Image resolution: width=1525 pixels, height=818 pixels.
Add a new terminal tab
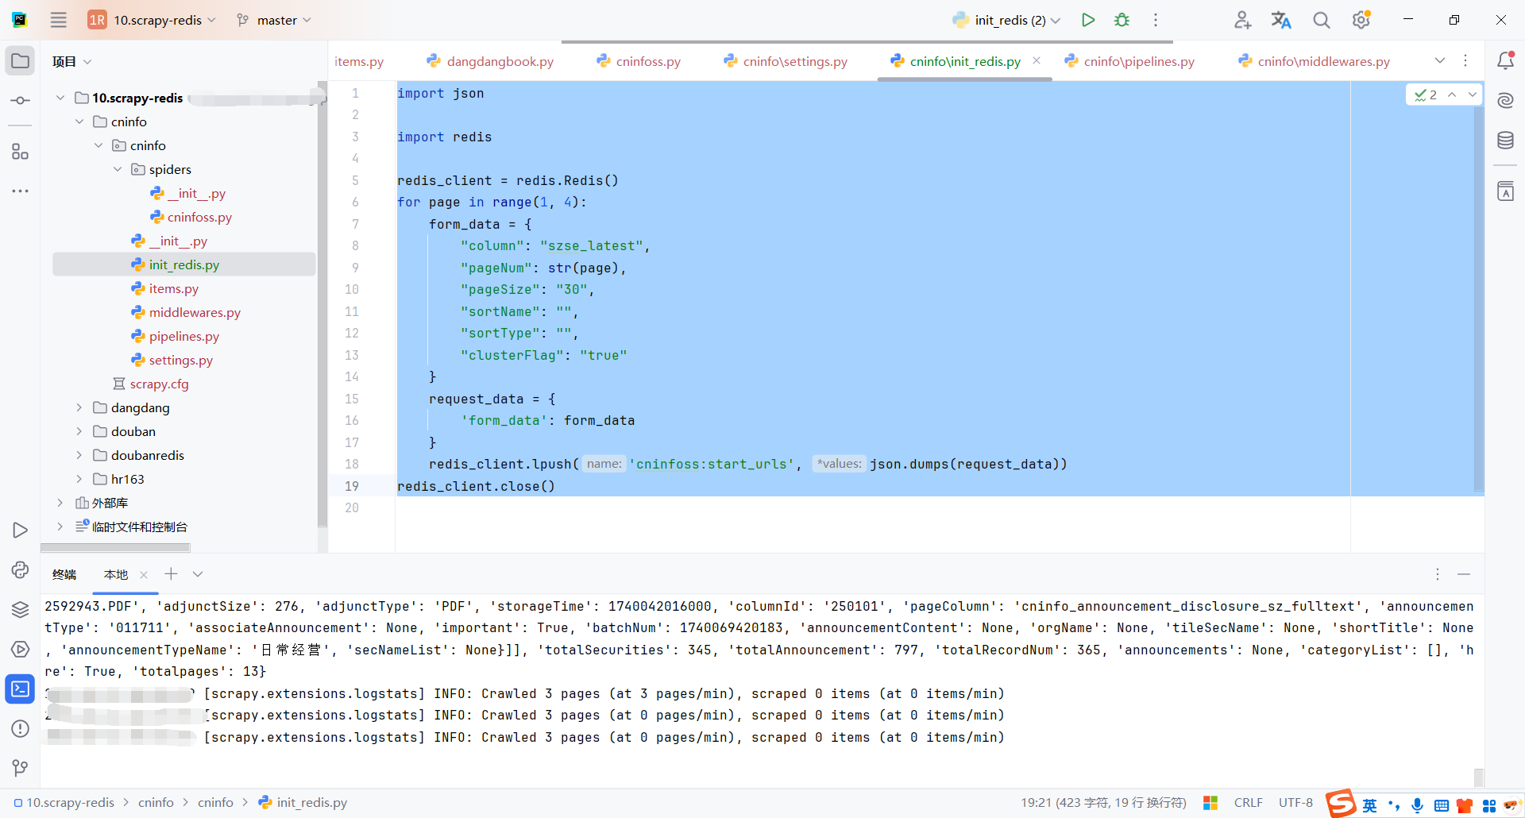pos(171,574)
